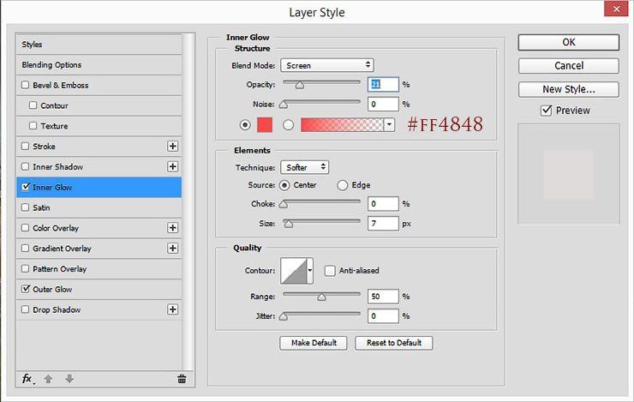The width and height of the screenshot is (634, 402).
Task: Enable the Stroke checkbox
Action: pyautogui.click(x=26, y=146)
